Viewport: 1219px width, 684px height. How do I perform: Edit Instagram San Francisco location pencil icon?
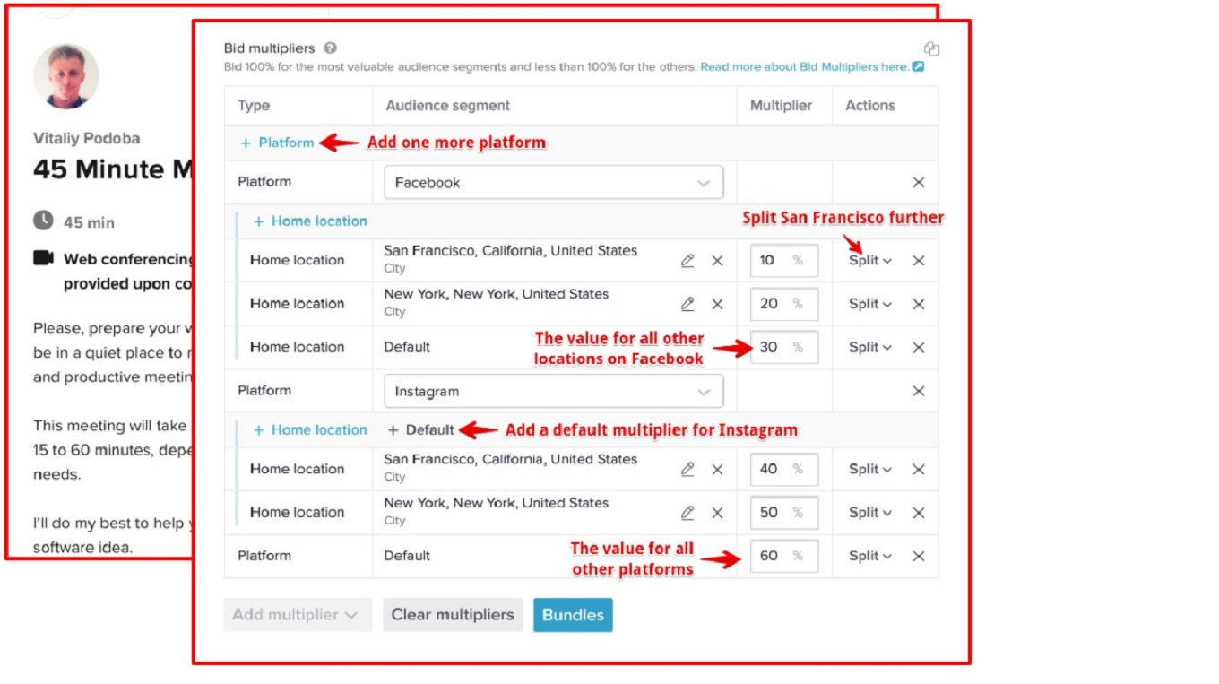tap(687, 469)
